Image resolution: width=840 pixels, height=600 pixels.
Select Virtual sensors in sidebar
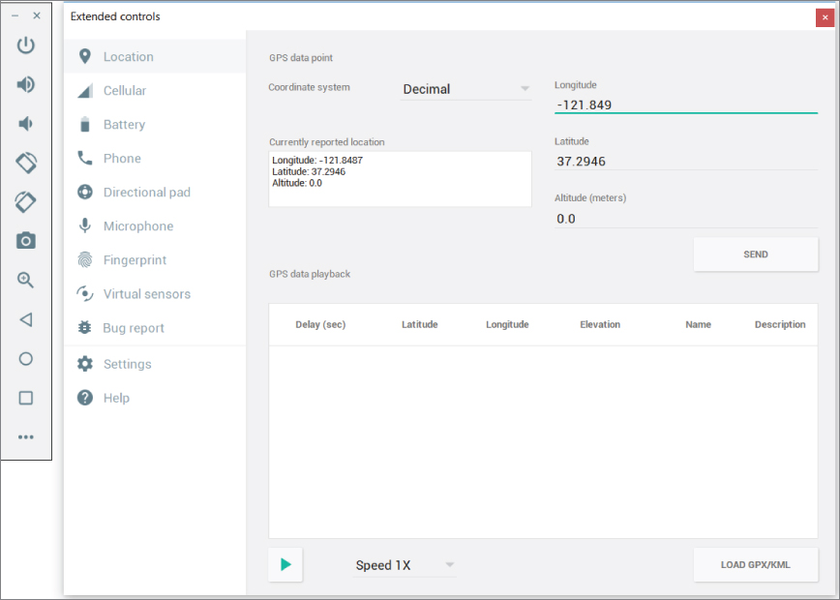[146, 294]
